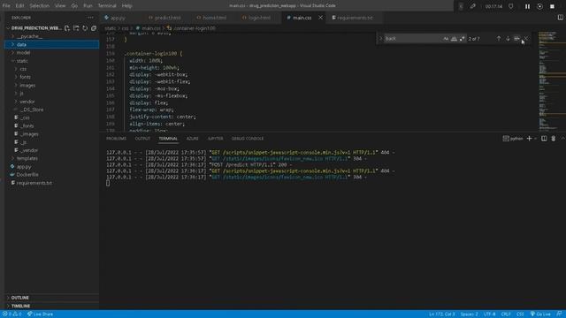Add a new terminal with plus icon
Viewport: 566px width, 318px height.
click(x=529, y=139)
